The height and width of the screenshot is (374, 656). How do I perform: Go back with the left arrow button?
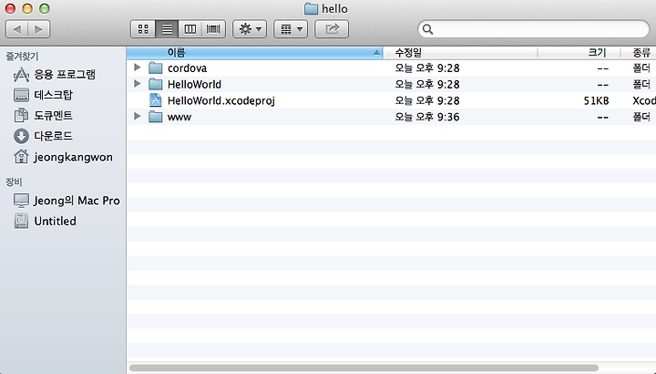16,29
